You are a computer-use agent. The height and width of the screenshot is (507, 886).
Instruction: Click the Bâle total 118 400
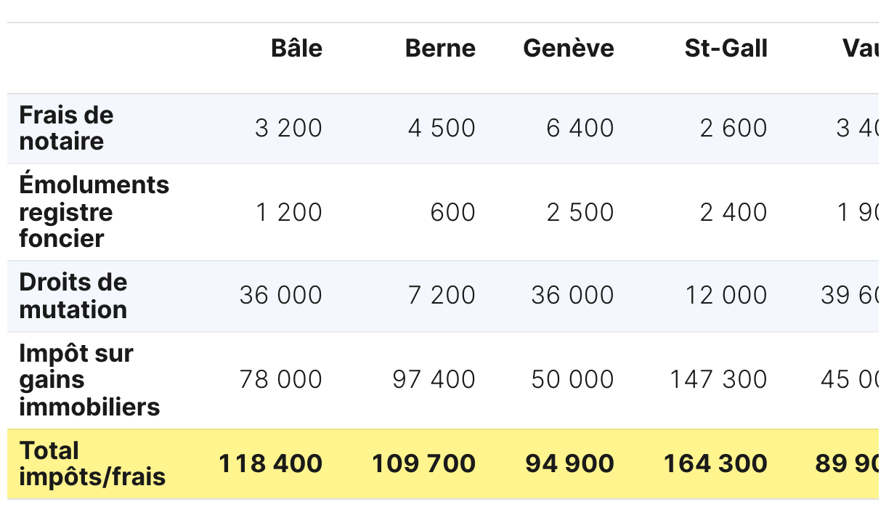[270, 463]
